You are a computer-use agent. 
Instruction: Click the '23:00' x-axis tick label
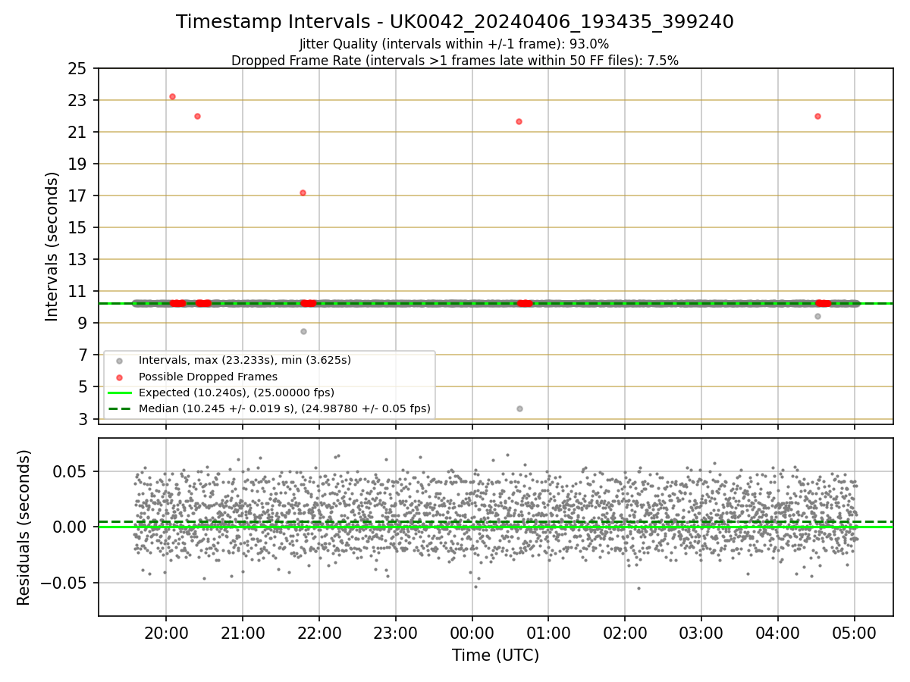click(396, 632)
